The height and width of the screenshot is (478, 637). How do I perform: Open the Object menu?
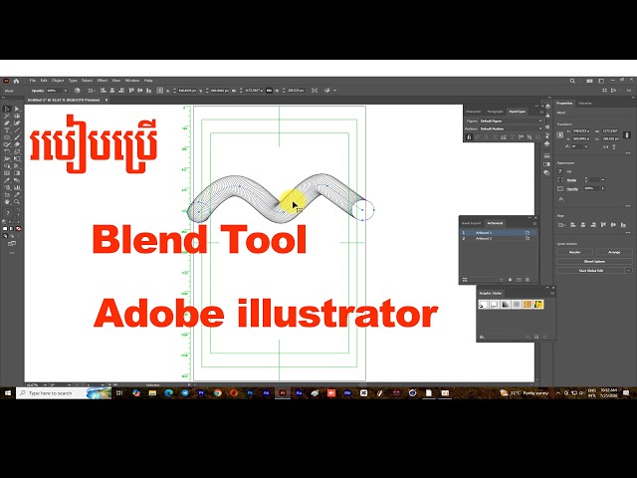(x=58, y=81)
